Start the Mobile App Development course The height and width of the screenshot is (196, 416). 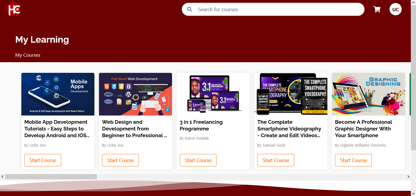point(43,160)
